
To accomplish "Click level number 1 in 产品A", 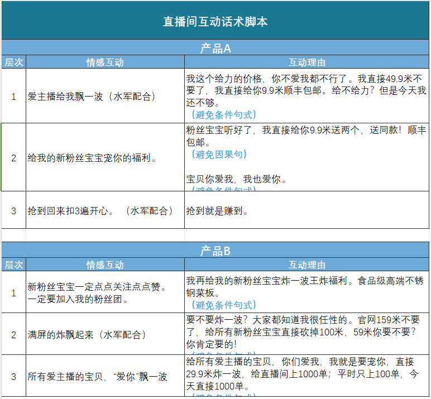I will [14, 95].
